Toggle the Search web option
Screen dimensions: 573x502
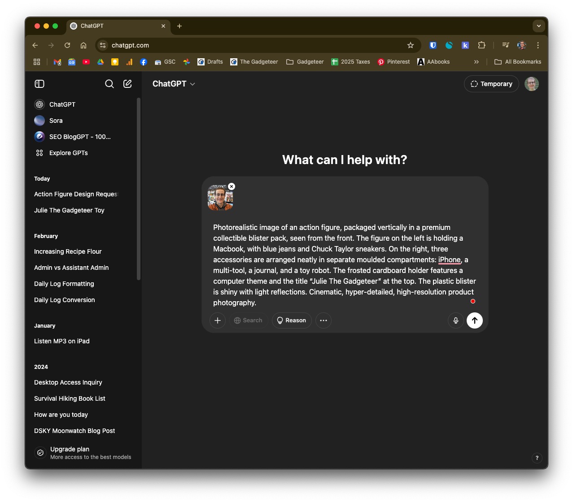248,320
